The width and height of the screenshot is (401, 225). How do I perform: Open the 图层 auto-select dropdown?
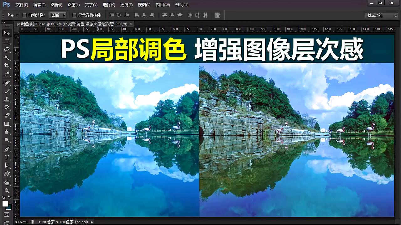[x=58, y=15]
